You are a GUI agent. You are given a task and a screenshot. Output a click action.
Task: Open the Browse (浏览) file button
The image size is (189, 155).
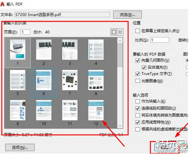[127, 15]
